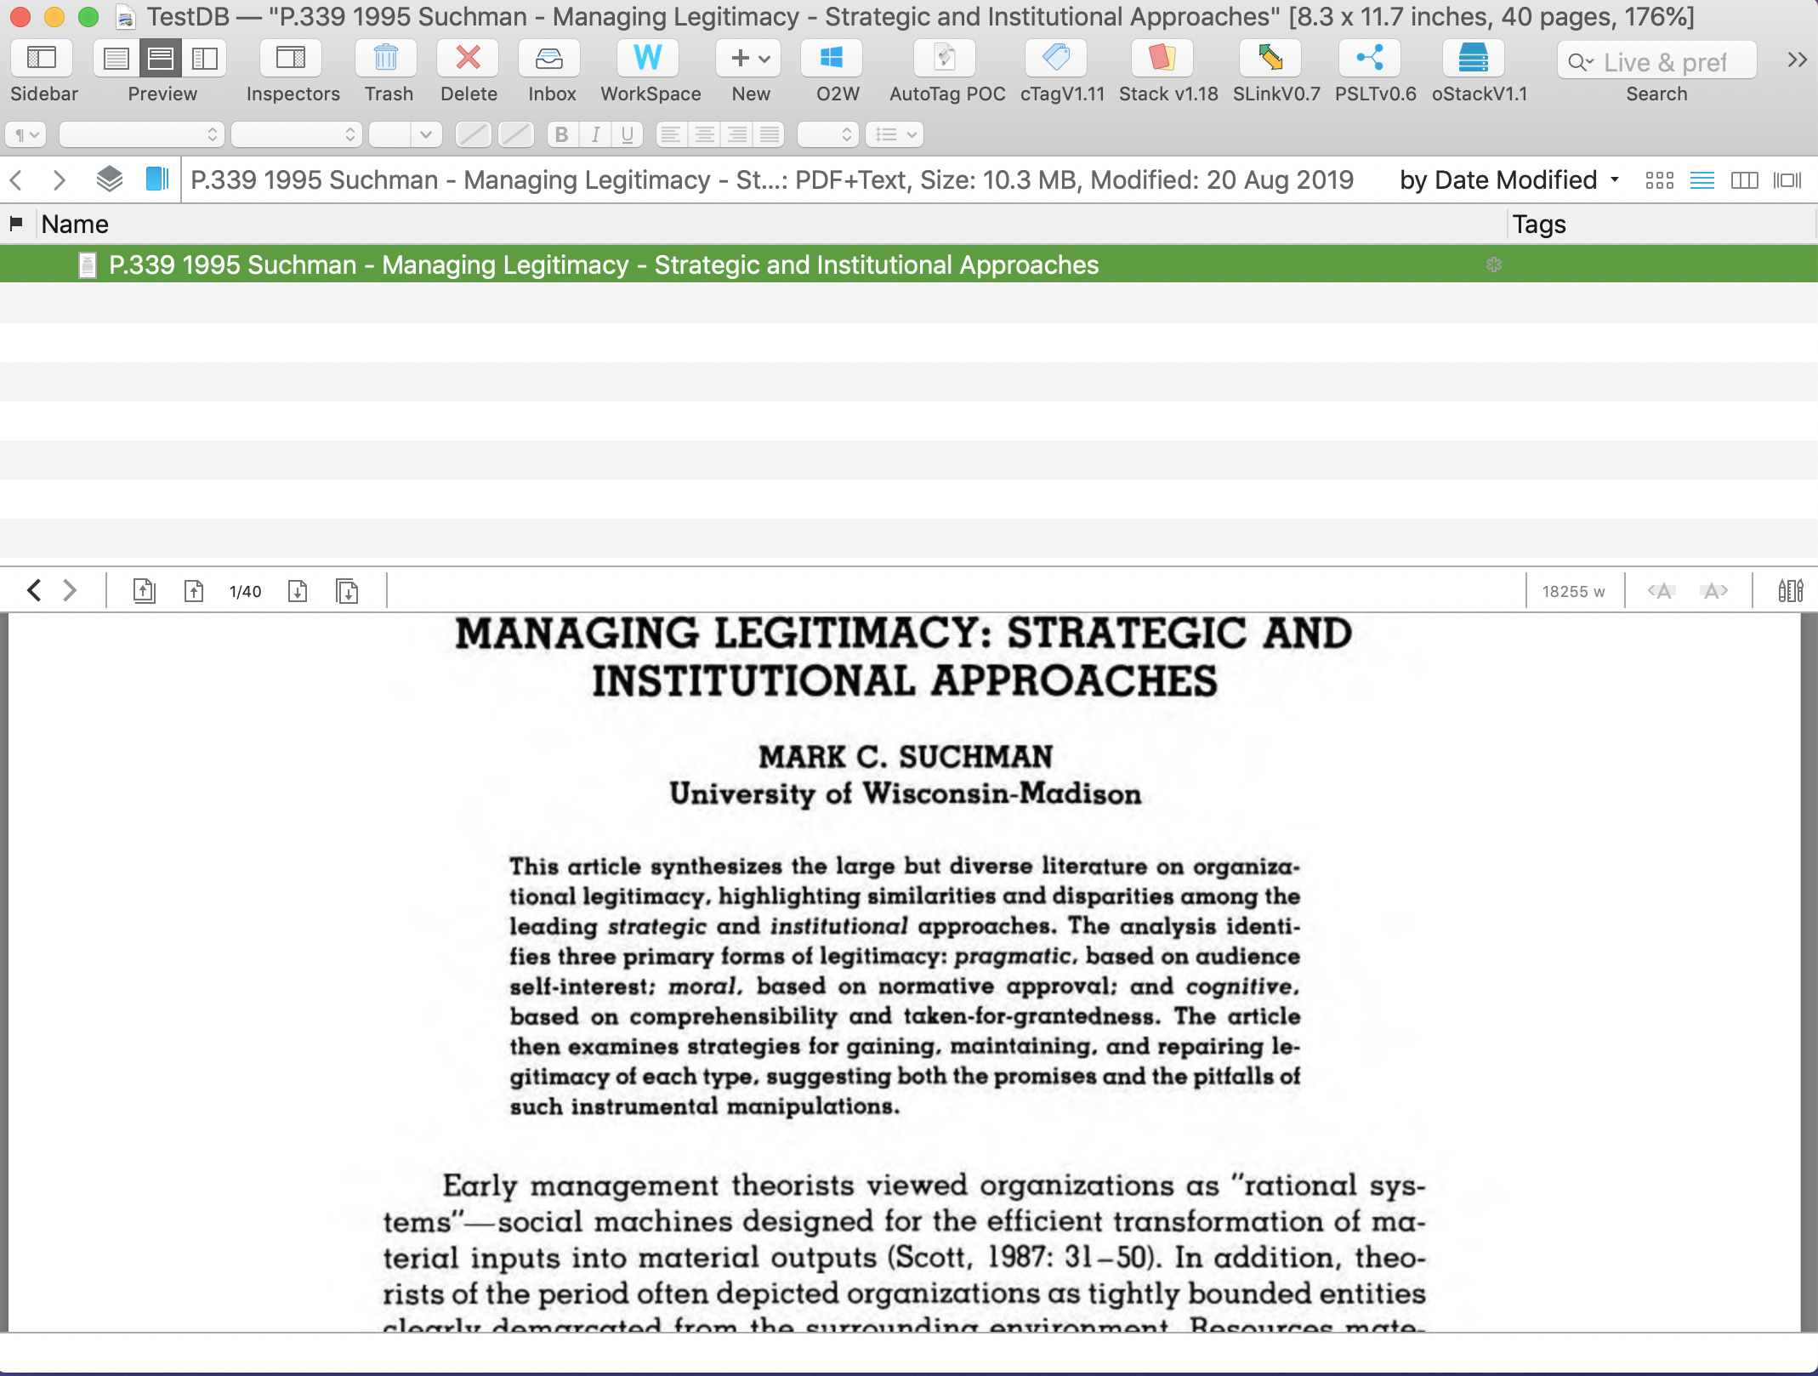
Task: Run the AutoTag POC script icon
Action: tap(945, 59)
